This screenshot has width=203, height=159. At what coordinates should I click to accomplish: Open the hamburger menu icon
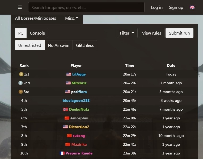20,7
